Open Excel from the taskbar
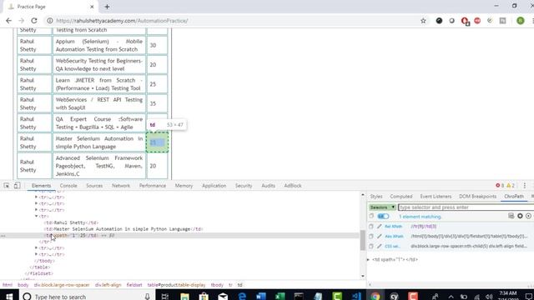Screen dimensions: 534x300 pyautogui.click(x=280, y=297)
